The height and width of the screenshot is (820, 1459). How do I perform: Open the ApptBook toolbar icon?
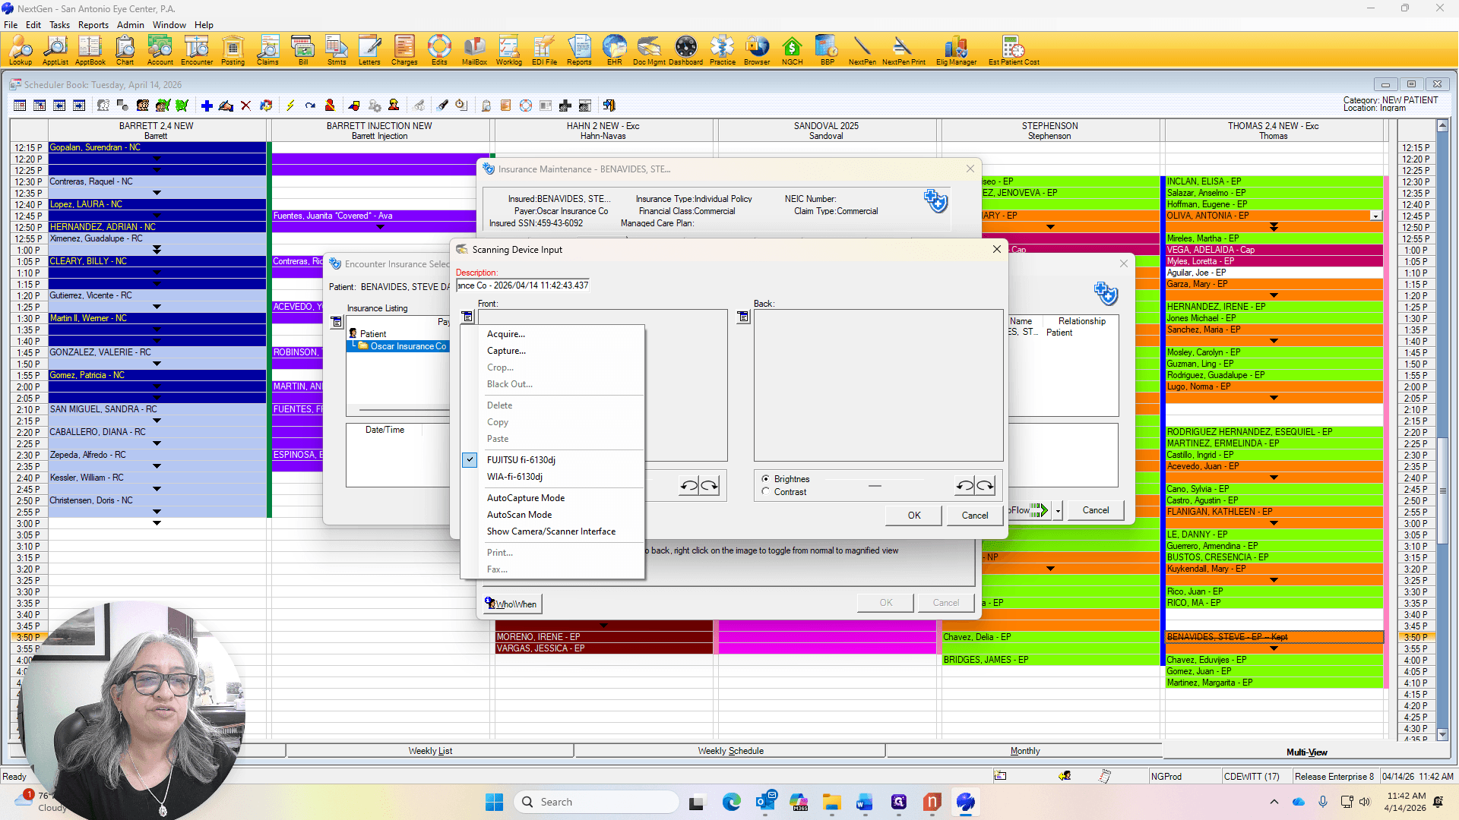click(x=90, y=50)
